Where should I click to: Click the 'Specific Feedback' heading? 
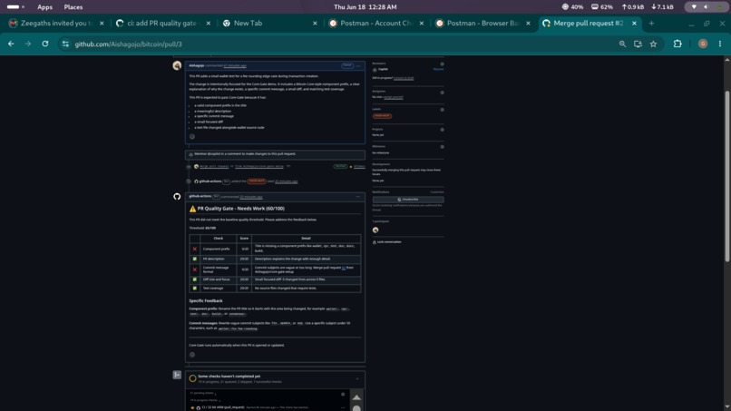click(x=206, y=301)
